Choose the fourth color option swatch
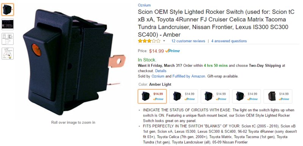Viewport: 303px width, 146px height. (x=246, y=96)
